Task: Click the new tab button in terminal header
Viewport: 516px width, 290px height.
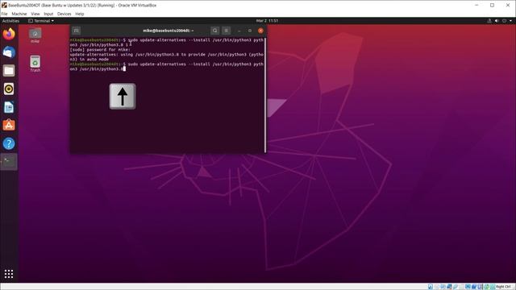Action: tap(76, 31)
